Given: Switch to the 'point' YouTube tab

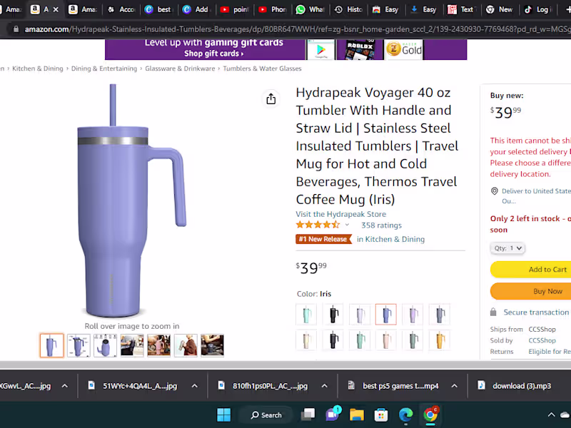Looking at the screenshot, I should [234, 9].
